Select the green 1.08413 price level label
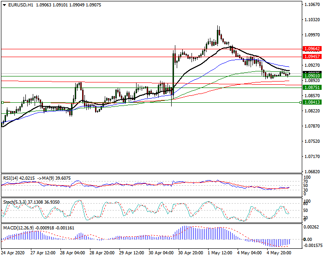This screenshot has height=258, width=323. 312,102
